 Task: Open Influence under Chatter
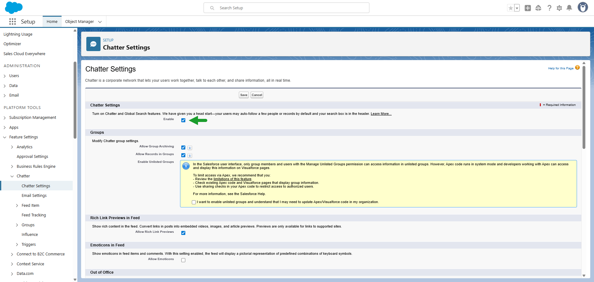pyautogui.click(x=30, y=235)
